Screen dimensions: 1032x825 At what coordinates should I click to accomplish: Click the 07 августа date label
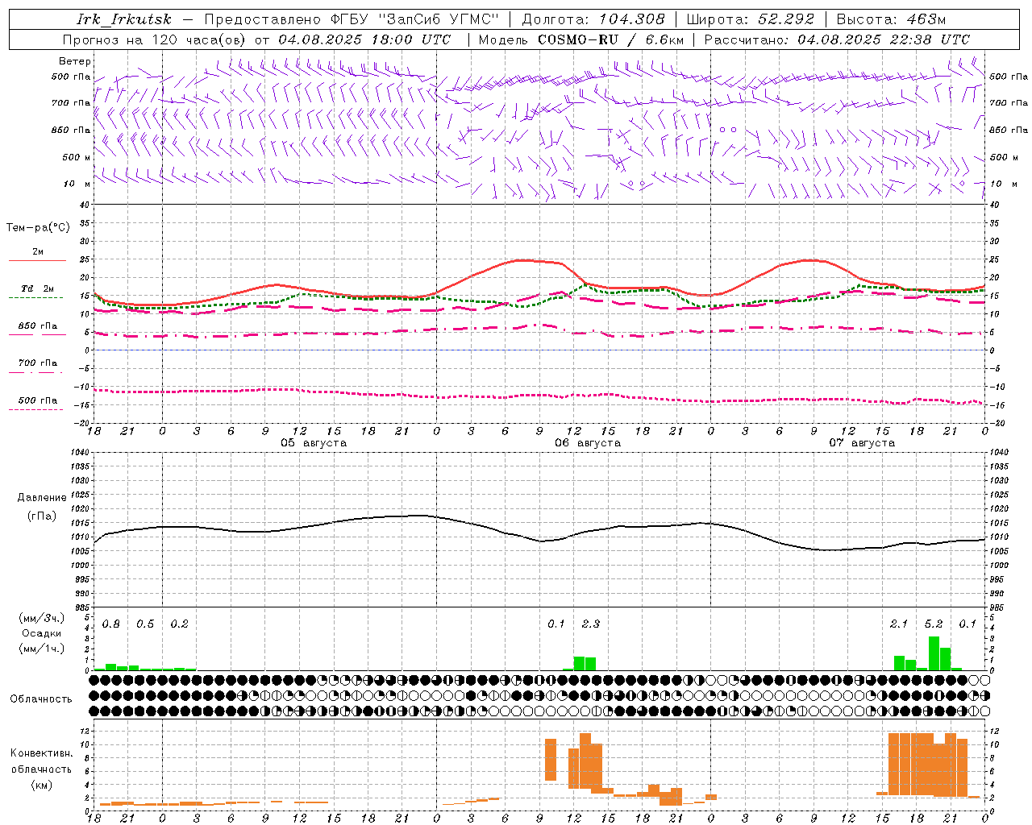(x=862, y=443)
